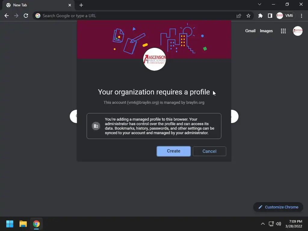Screen dimensions: 308x231
Task: Open the VM6 profile chip in toolbar
Action: click(285, 16)
